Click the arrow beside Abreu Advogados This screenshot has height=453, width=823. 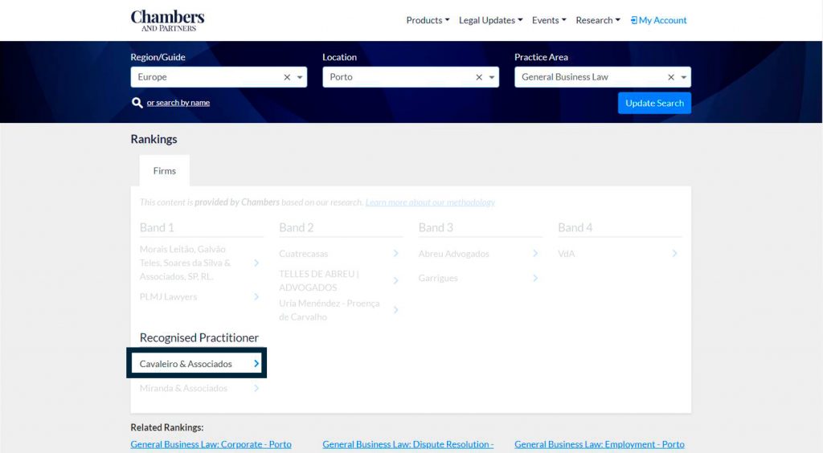point(535,254)
